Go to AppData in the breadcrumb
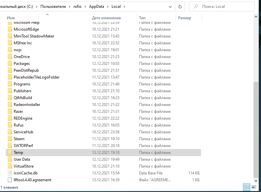Screen dimensions: 261x192 point(96,7)
